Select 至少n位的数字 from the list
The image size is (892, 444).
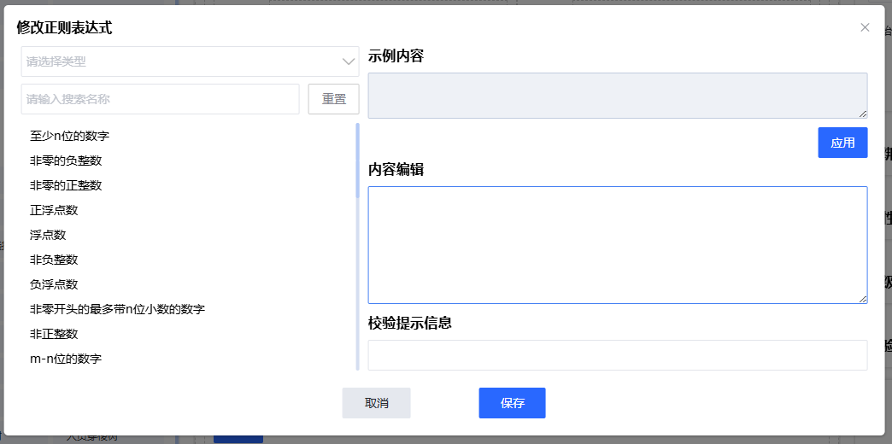[x=69, y=136]
